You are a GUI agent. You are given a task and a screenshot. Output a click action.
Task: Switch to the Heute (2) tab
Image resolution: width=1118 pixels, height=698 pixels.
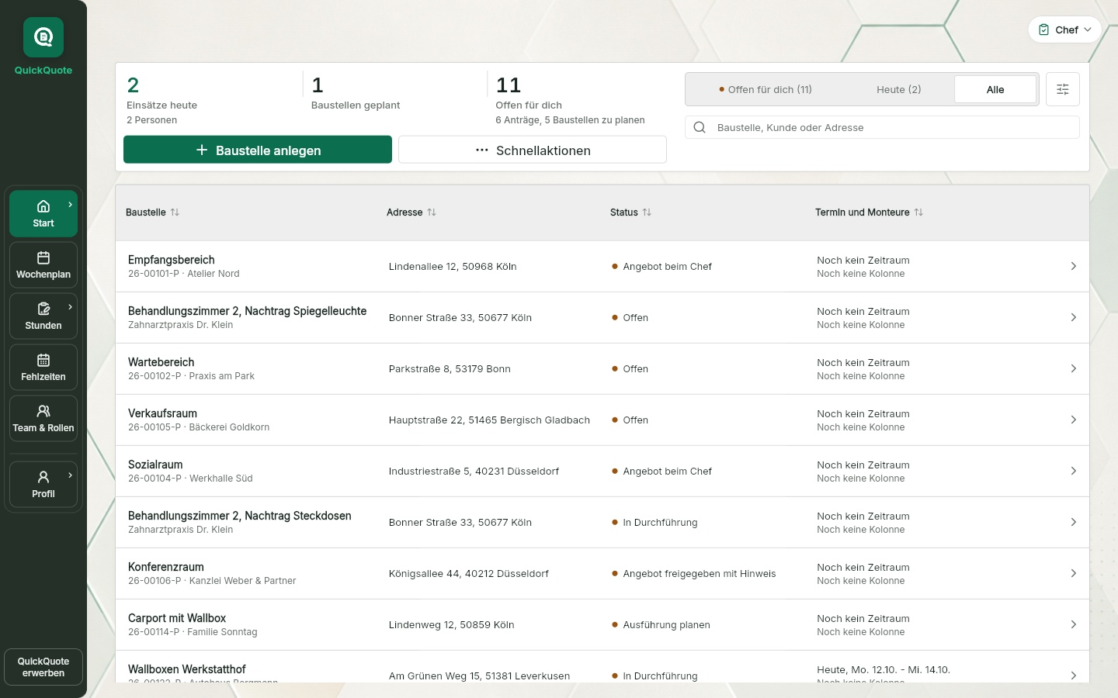pyautogui.click(x=898, y=89)
